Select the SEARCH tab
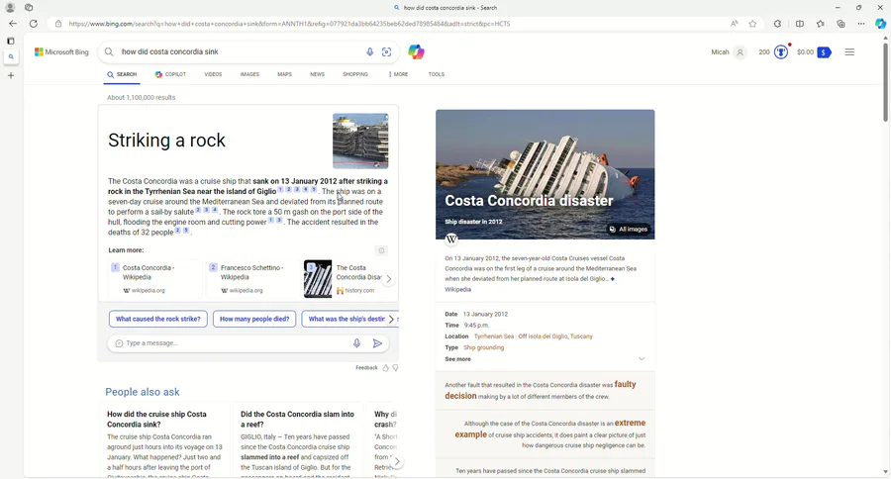The height and width of the screenshot is (479, 891). coord(122,74)
